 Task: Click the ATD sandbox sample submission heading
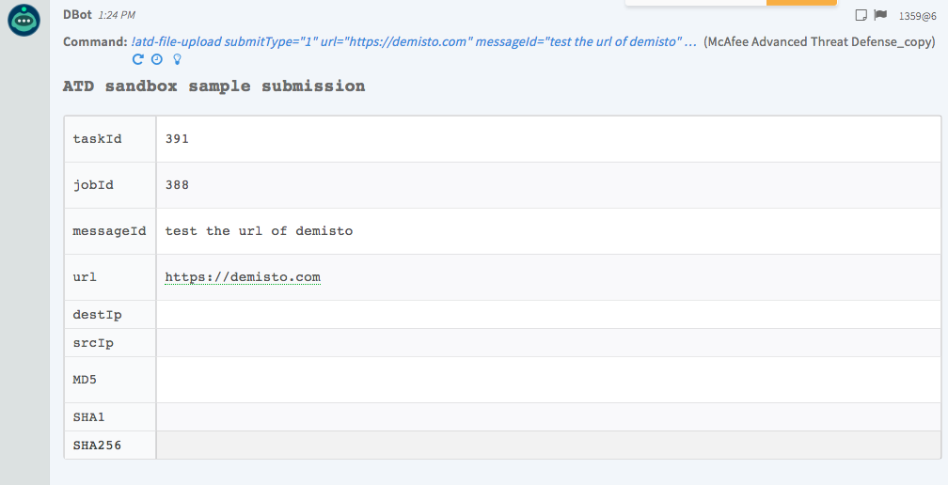[213, 86]
